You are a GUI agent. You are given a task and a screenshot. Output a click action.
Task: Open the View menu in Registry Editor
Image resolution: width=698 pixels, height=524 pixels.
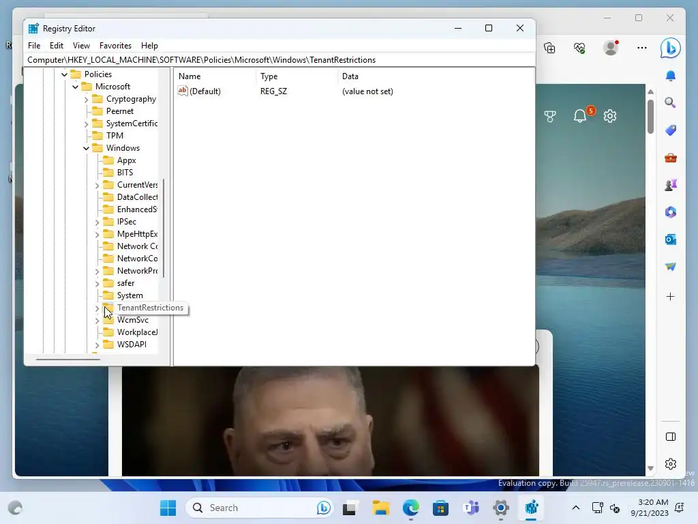point(81,46)
